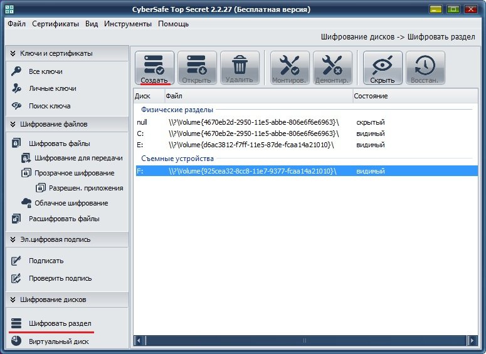Image resolution: width=486 pixels, height=354 pixels.
Task: Click the Физические разделы group header
Action: point(177,110)
